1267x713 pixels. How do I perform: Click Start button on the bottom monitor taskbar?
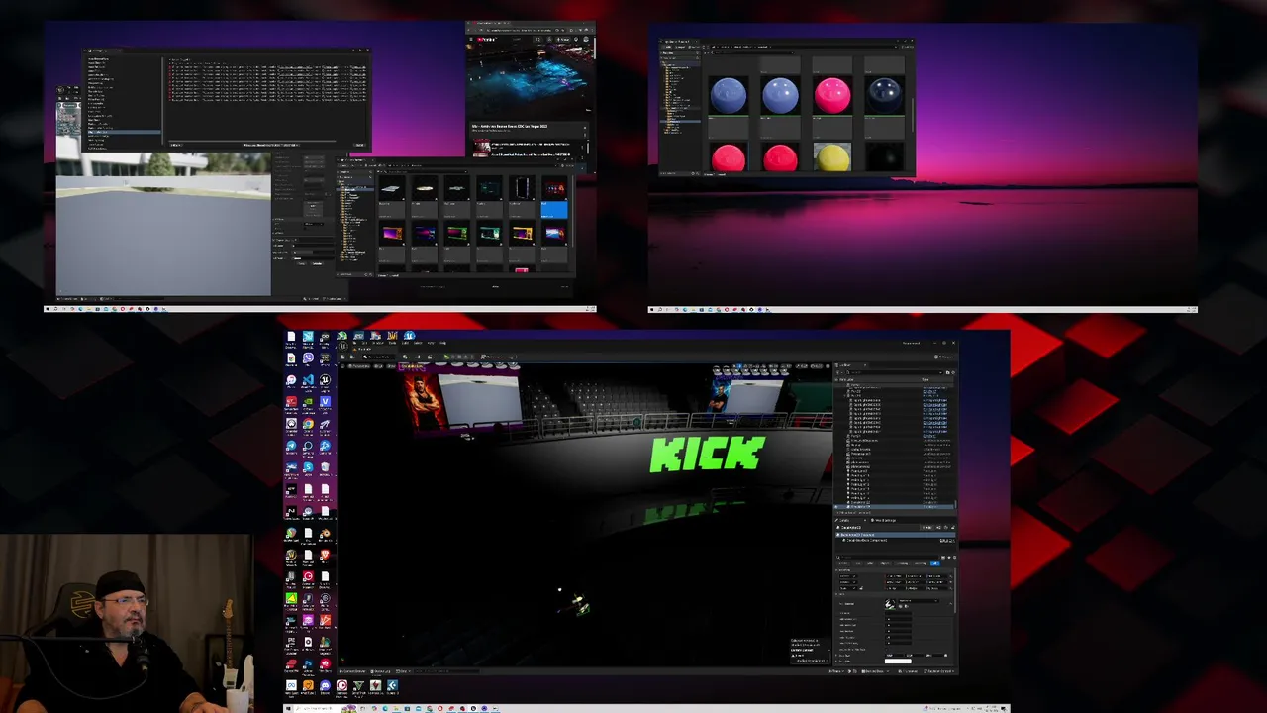(288, 708)
